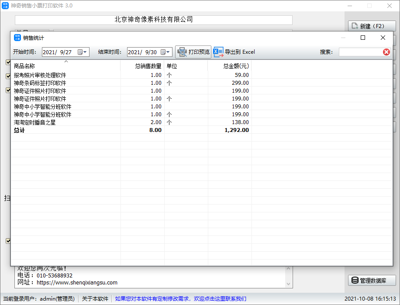The image size is (400, 305).
Task: Select row 淘淘定时播音之星
Action: [202, 122]
